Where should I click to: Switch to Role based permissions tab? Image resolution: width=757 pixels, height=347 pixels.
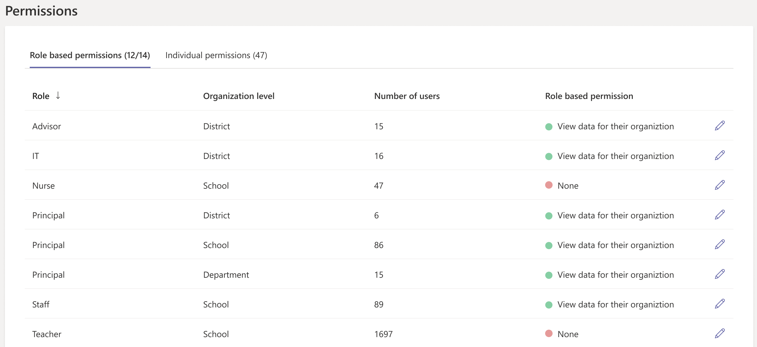tap(90, 55)
